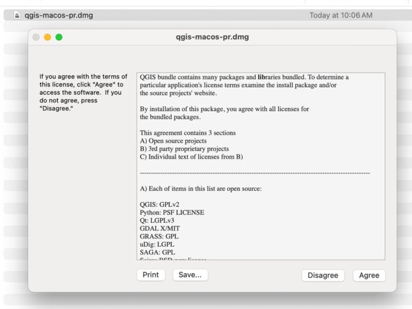Click 'B) 3rd party proprietary projects' line

[184, 149]
